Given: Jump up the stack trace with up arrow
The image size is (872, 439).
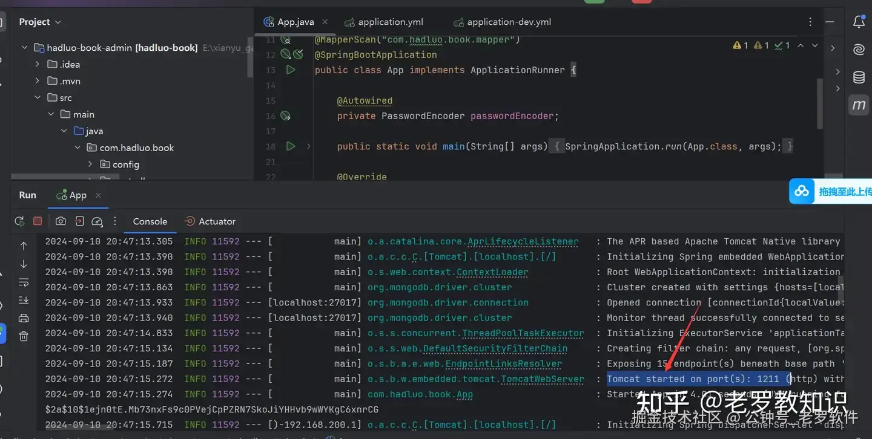Looking at the screenshot, I should pos(24,246).
